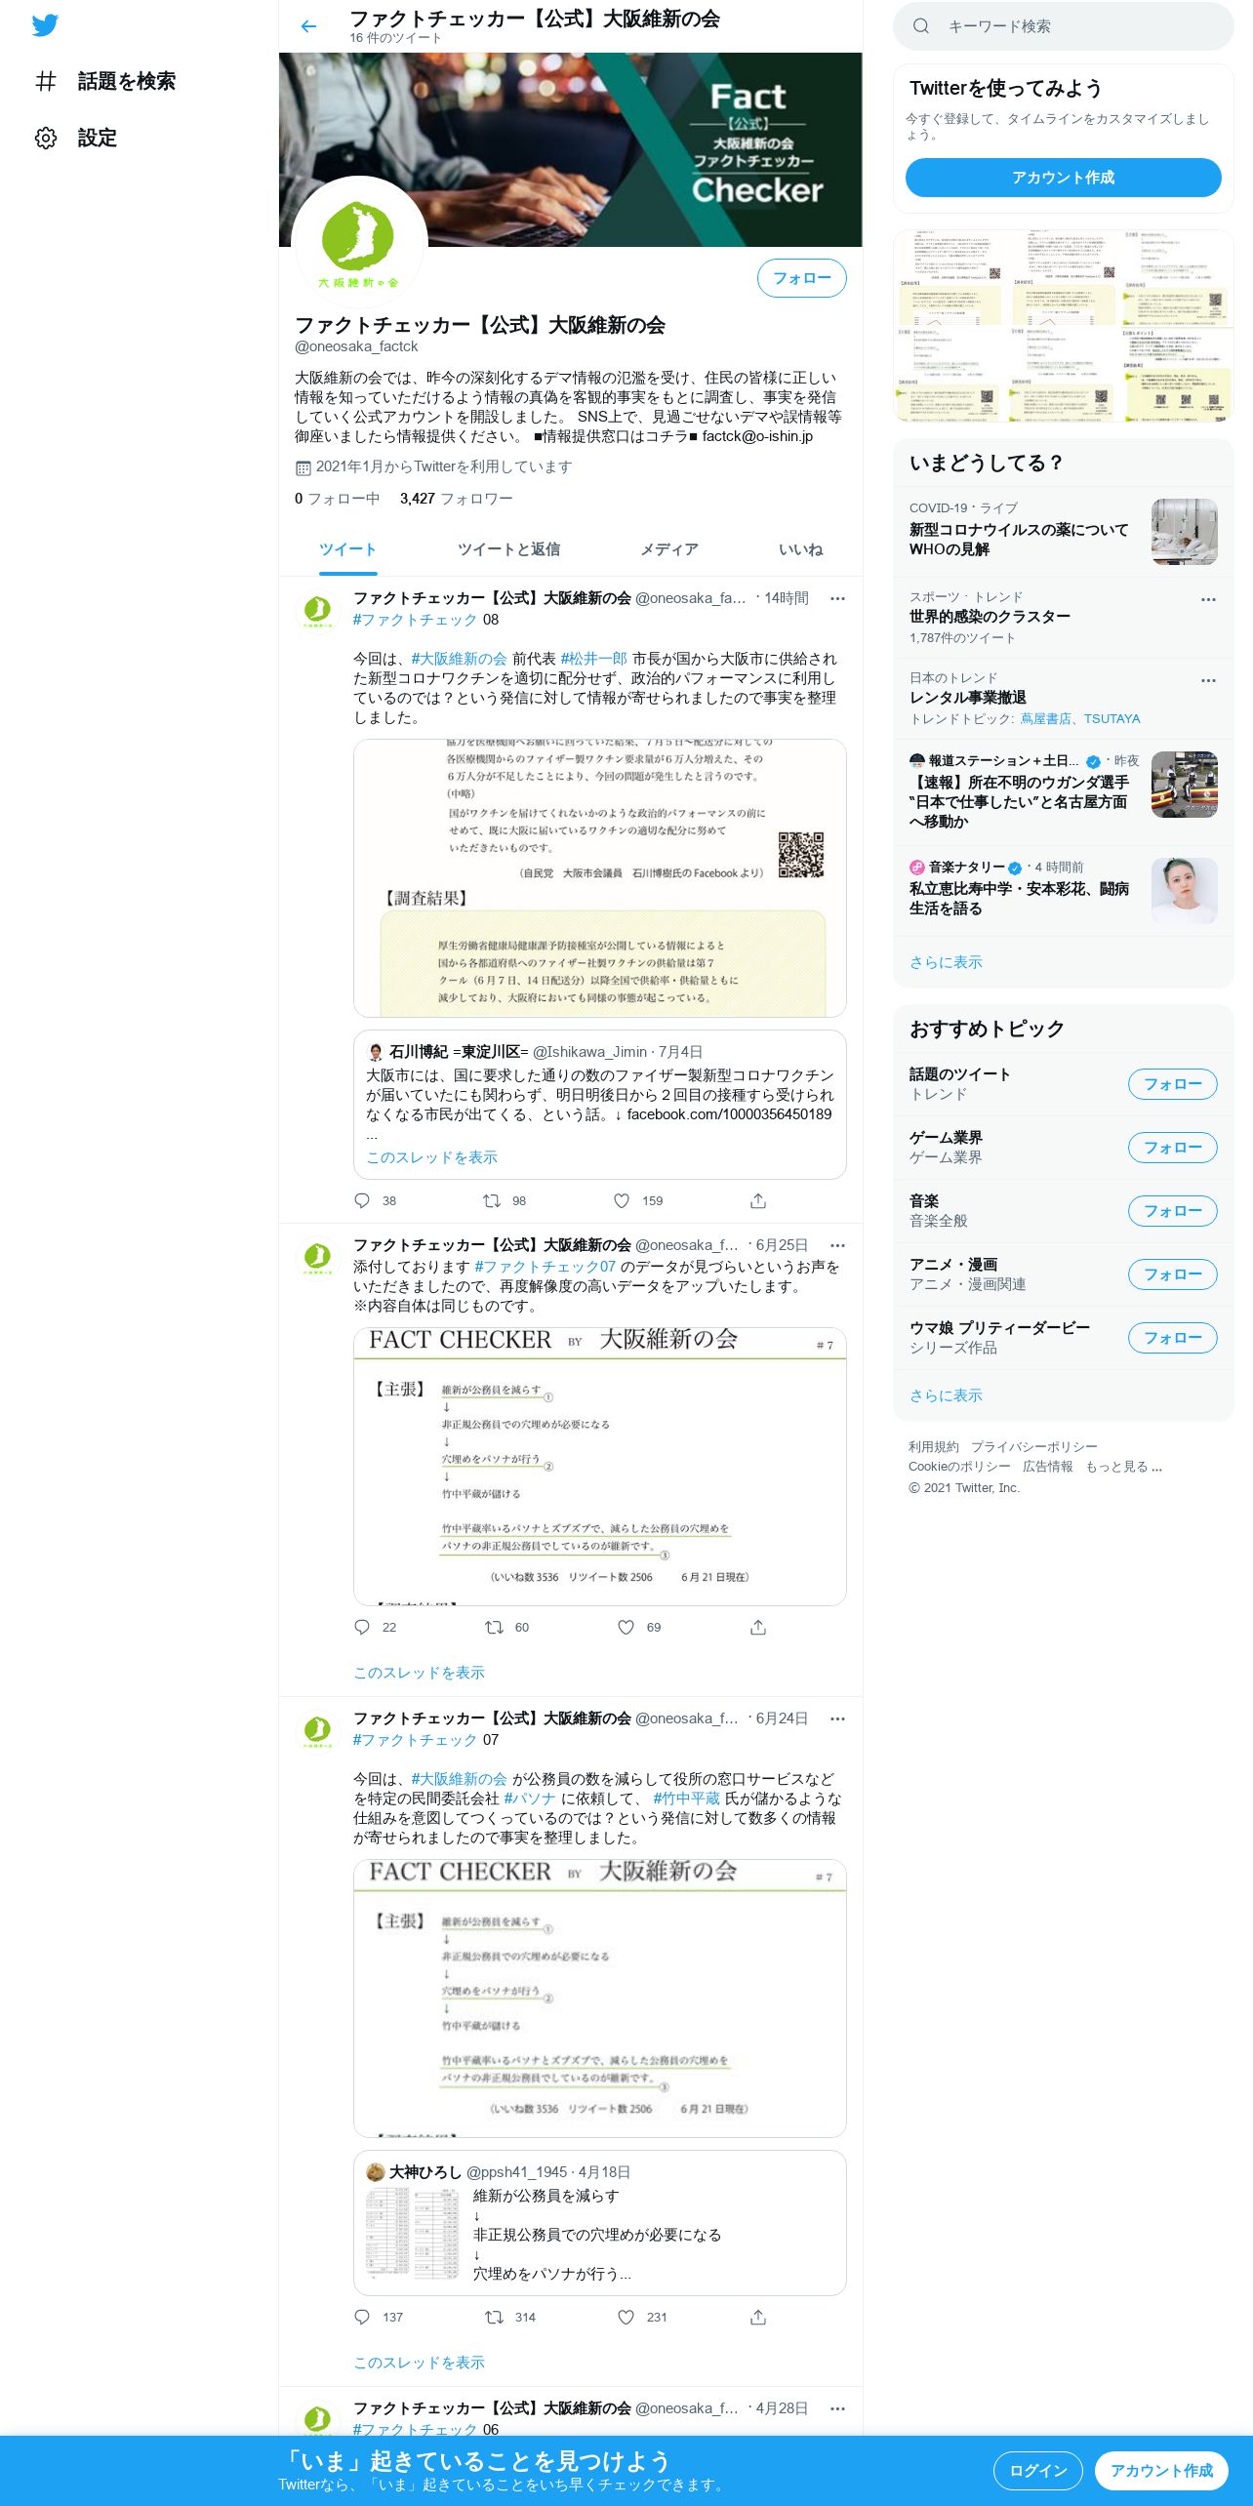This screenshot has height=2506, width=1253.
Task: Open 設定 settings from sidebar
Action: (x=76, y=138)
